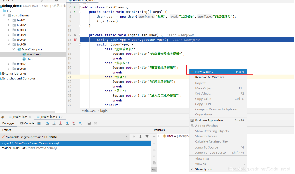This screenshot has height=174, width=295.
Task: Click the project tree horizontal scrollbar
Action: [27, 112]
